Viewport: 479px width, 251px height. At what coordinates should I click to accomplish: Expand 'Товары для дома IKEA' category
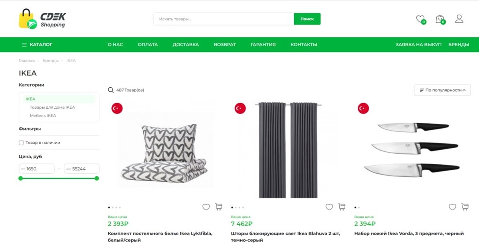click(x=52, y=107)
